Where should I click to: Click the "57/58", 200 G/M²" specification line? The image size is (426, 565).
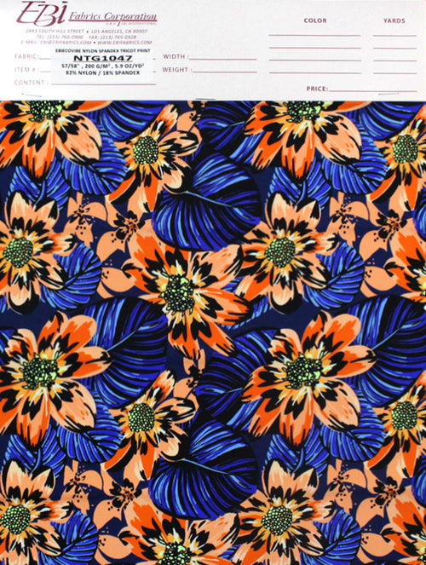point(102,66)
